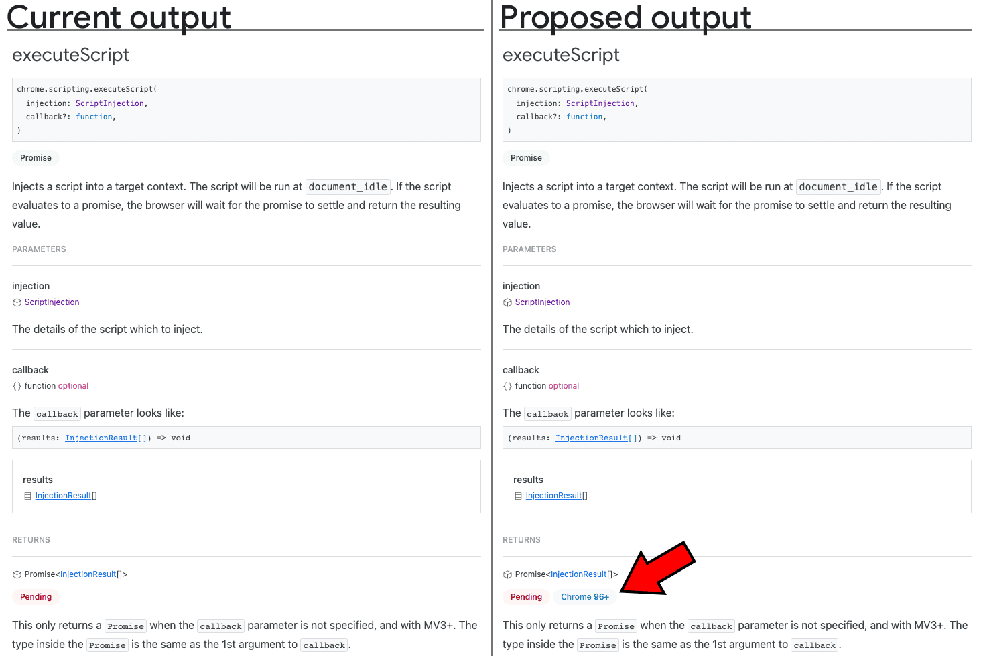The height and width of the screenshot is (670, 981).
Task: Click hexagon type icon beside ScriptInjection in current output
Action: pyautogui.click(x=16, y=301)
